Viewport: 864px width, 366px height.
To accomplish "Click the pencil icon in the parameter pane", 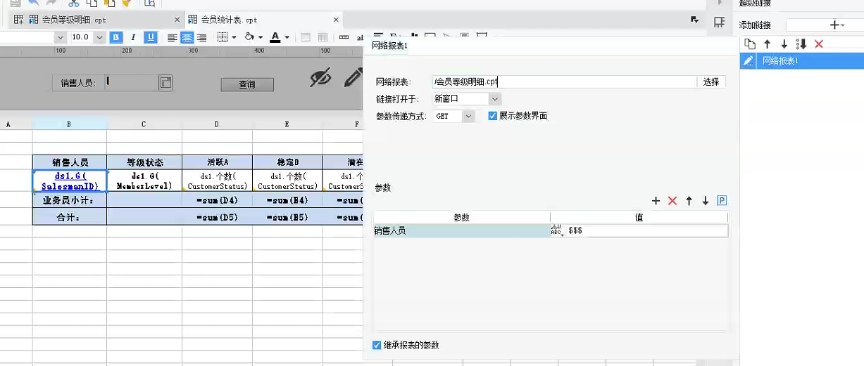I will [x=352, y=77].
